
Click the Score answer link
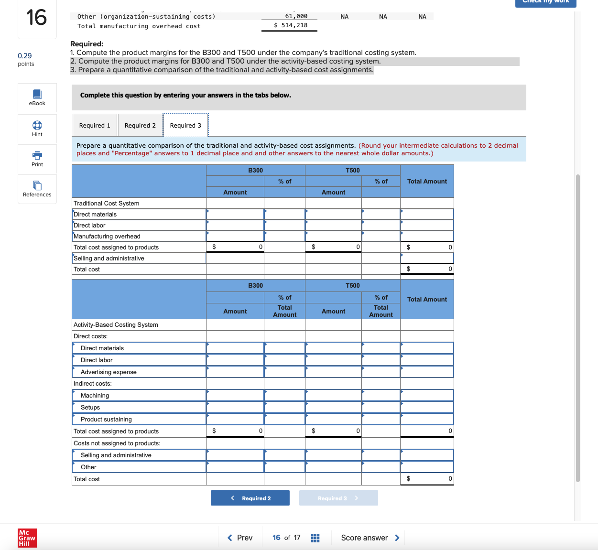click(x=365, y=538)
